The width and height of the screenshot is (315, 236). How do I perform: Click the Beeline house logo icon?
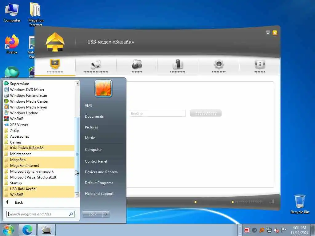(55, 42)
